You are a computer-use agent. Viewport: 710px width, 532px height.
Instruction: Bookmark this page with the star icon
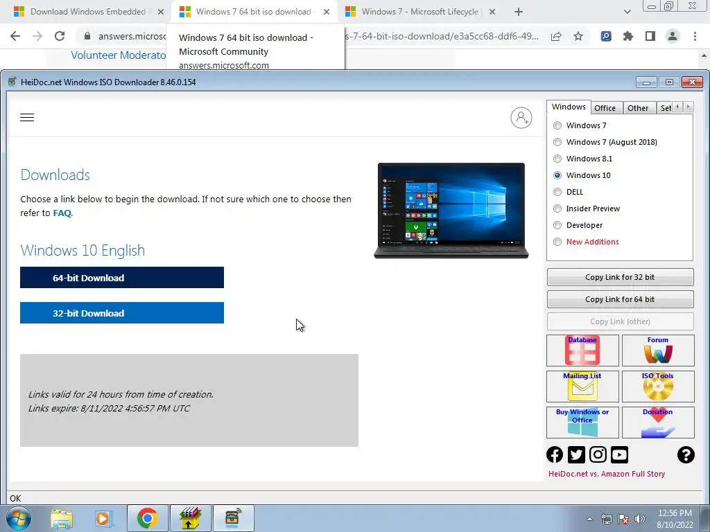coord(578,36)
